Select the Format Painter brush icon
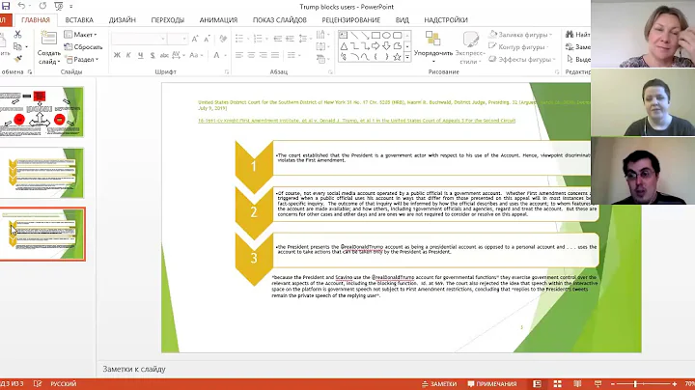Screen dimensions: 695x390 [17, 59]
